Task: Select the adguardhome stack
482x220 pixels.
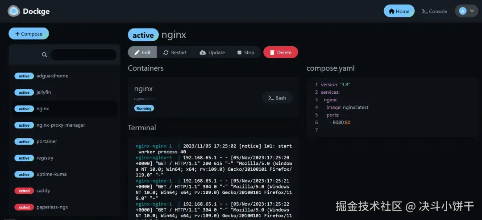Action: click(65, 76)
